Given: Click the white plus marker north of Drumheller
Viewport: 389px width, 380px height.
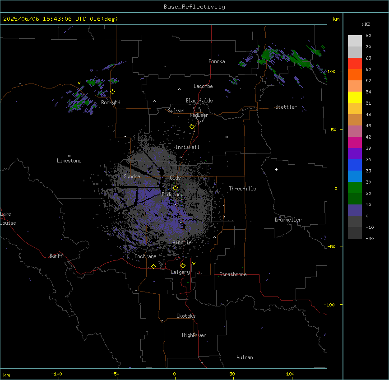Looking at the screenshot, I should coord(276,169).
